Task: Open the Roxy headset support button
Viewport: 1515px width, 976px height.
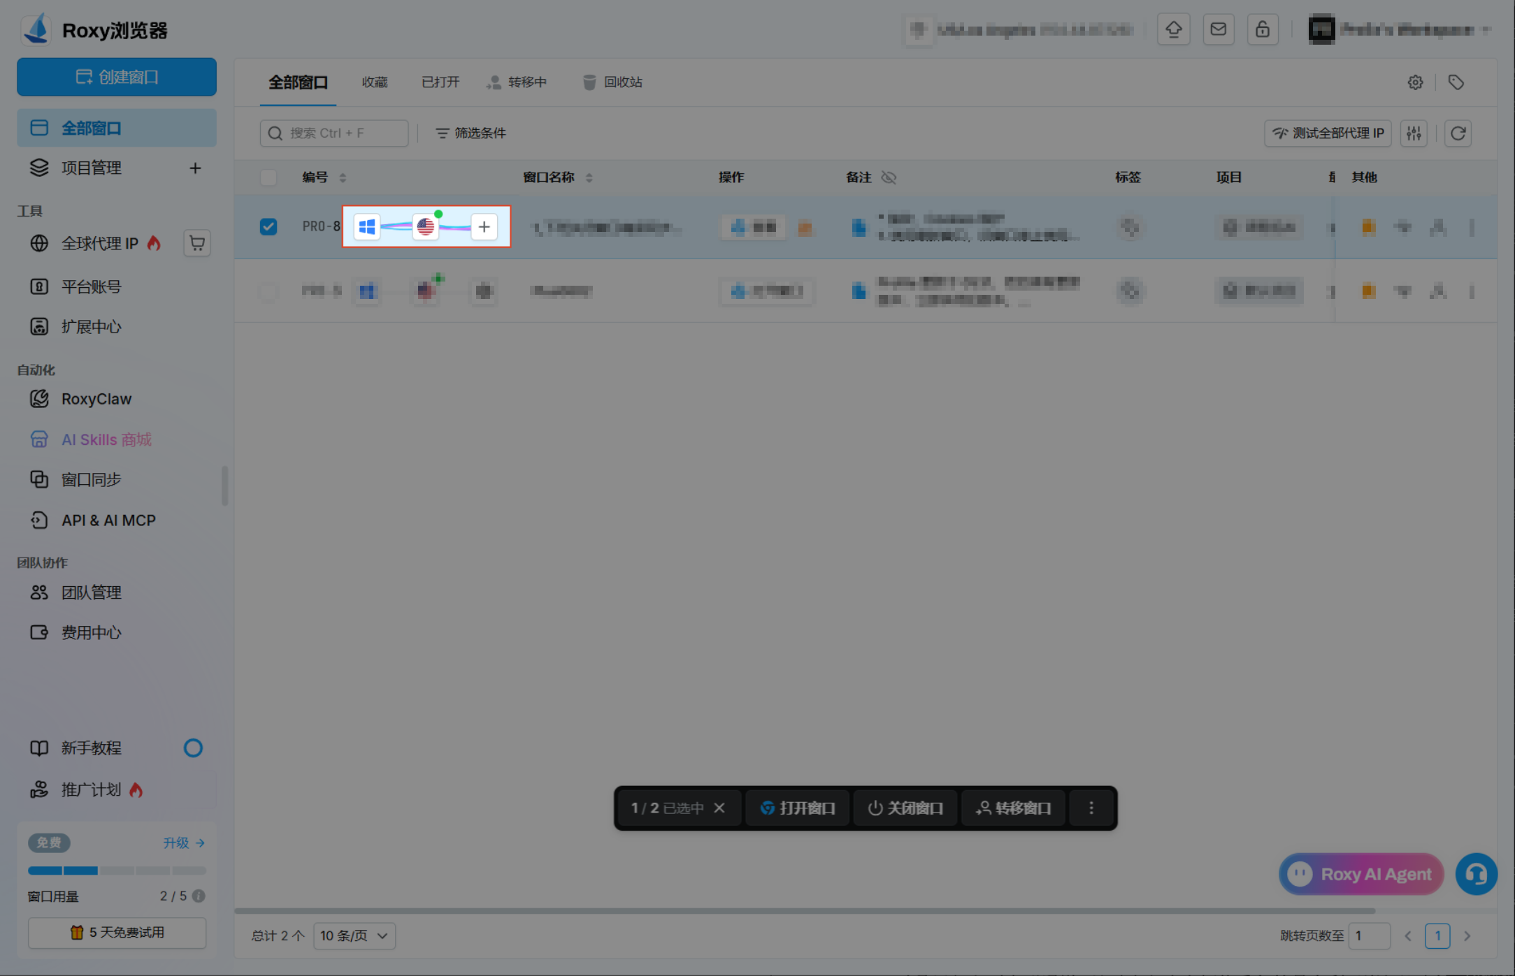Action: click(1477, 874)
